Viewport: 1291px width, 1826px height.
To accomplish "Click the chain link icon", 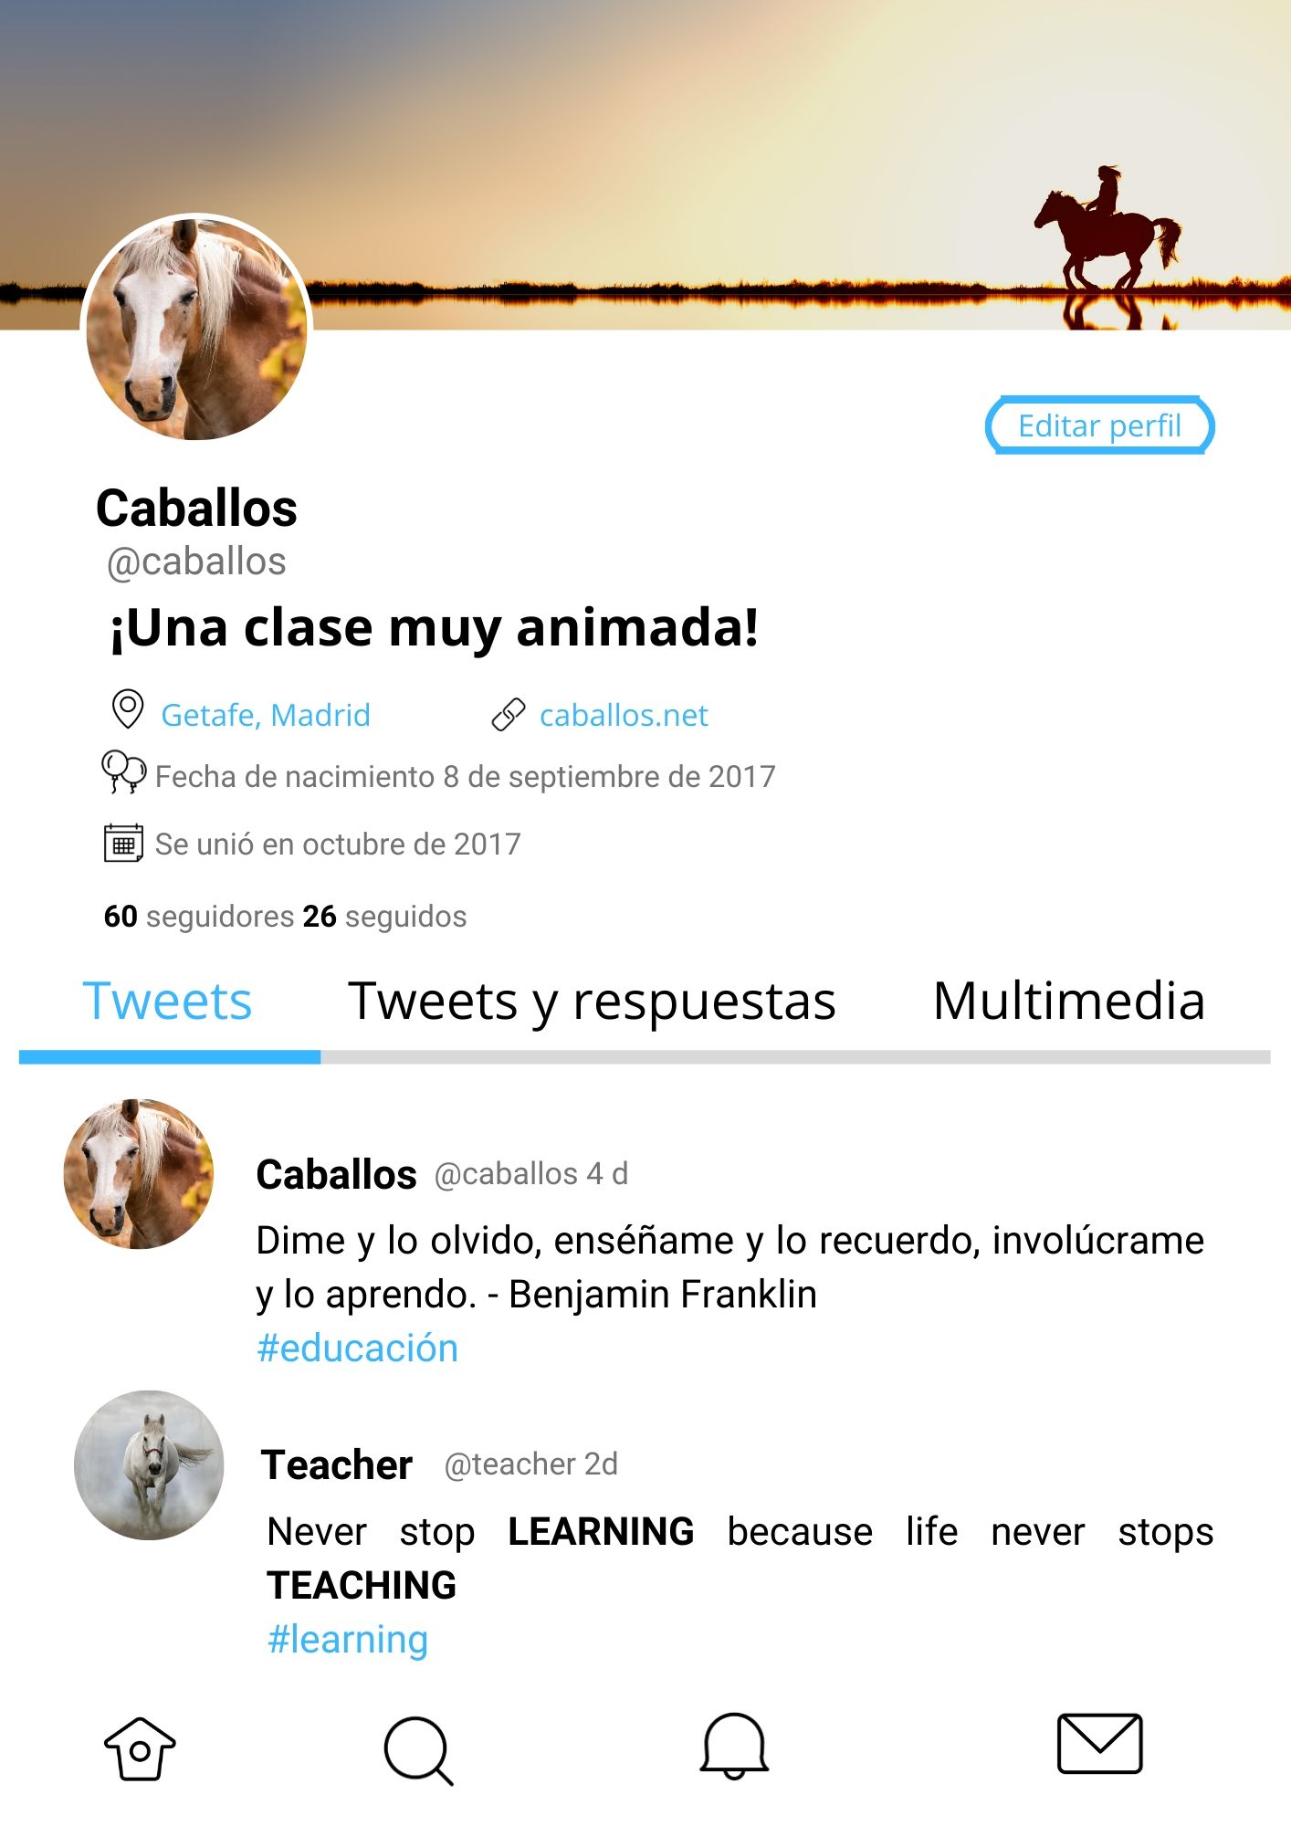I will tap(509, 715).
